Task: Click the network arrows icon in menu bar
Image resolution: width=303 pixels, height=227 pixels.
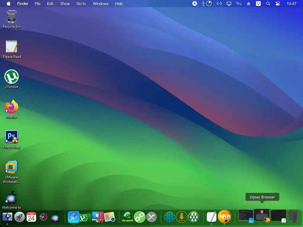Action: [219, 4]
